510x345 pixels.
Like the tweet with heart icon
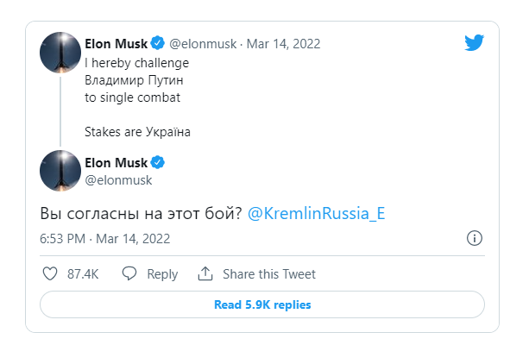[50, 273]
